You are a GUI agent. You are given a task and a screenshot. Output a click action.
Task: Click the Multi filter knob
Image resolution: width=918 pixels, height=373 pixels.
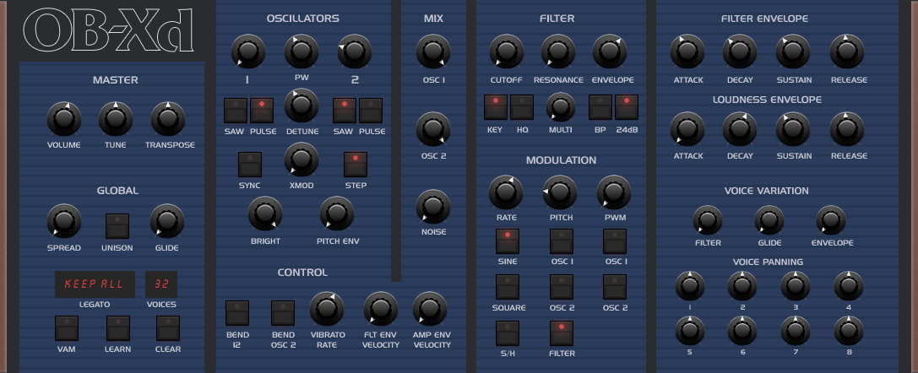click(560, 106)
